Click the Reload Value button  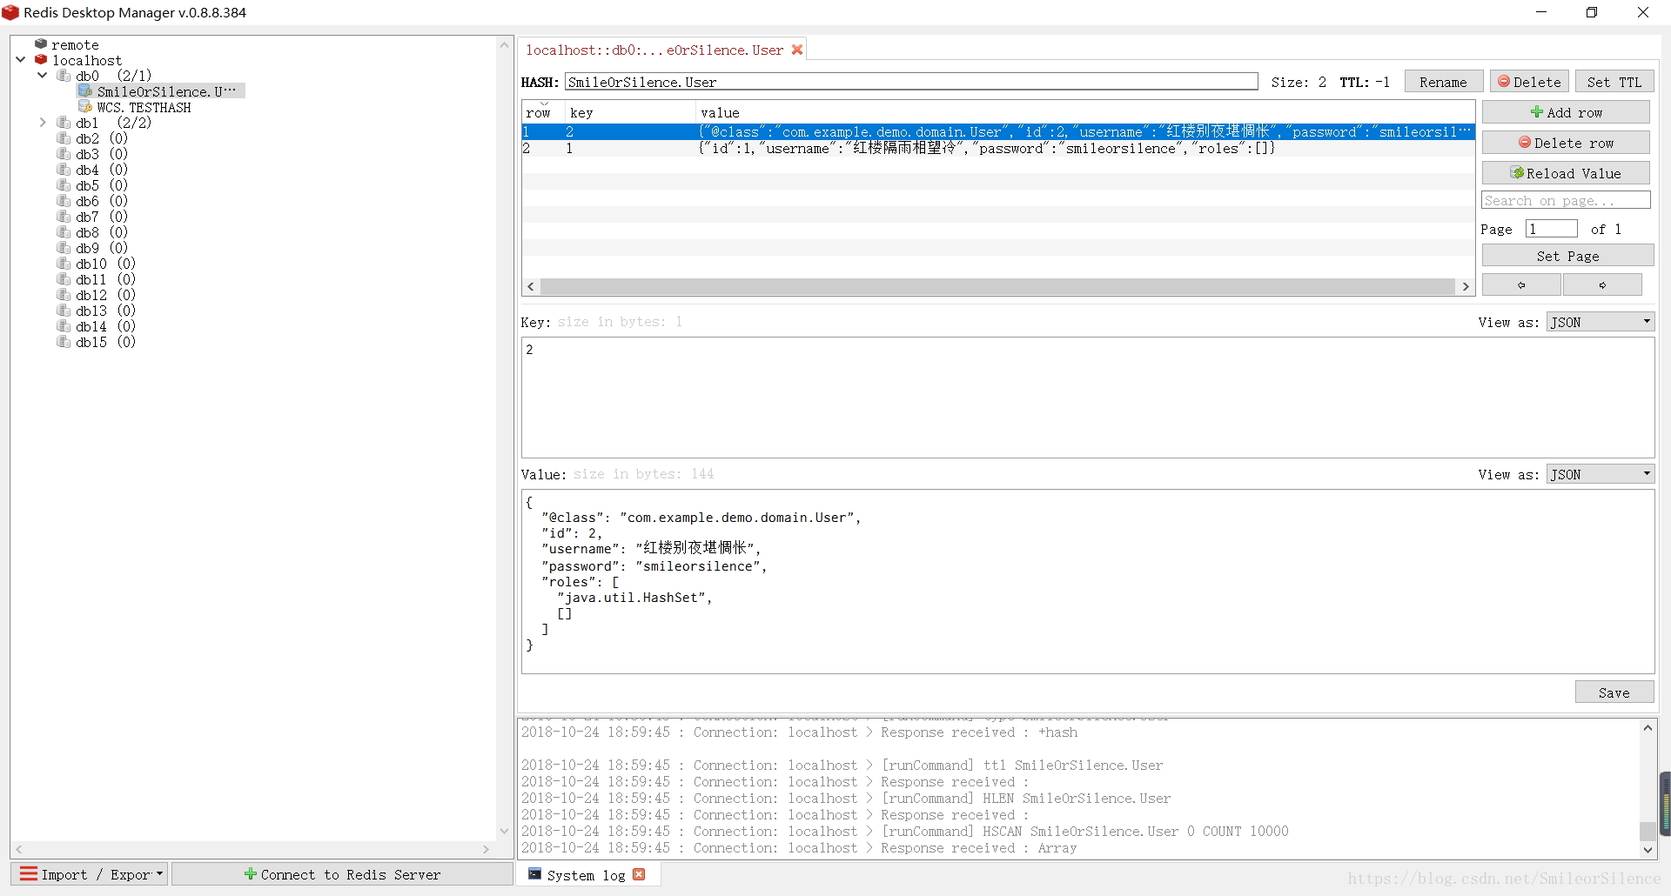point(1566,173)
